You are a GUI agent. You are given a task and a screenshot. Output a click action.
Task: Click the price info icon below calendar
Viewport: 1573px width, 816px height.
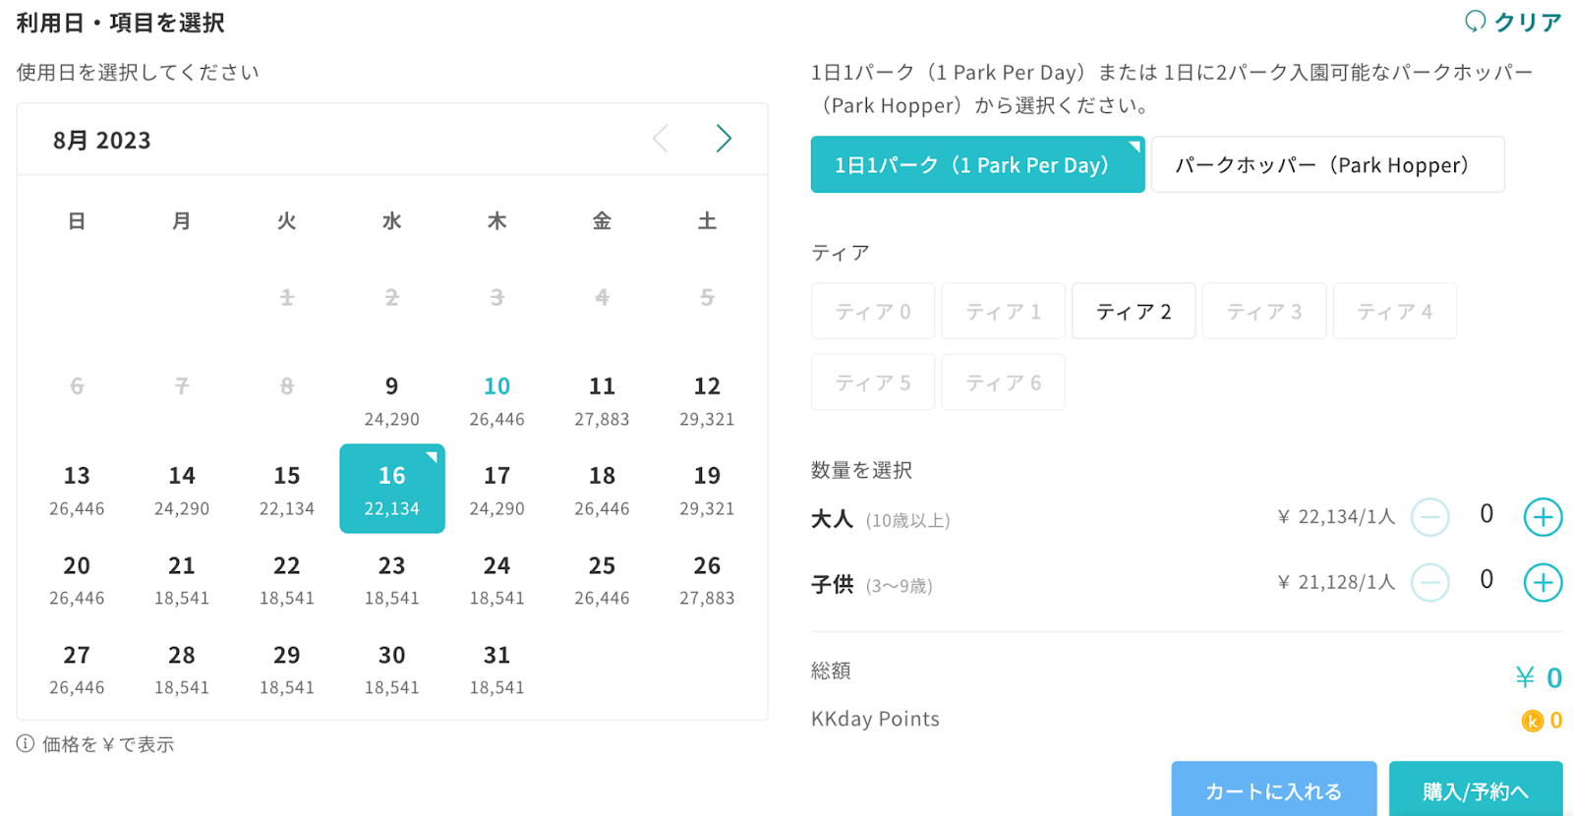pos(26,744)
